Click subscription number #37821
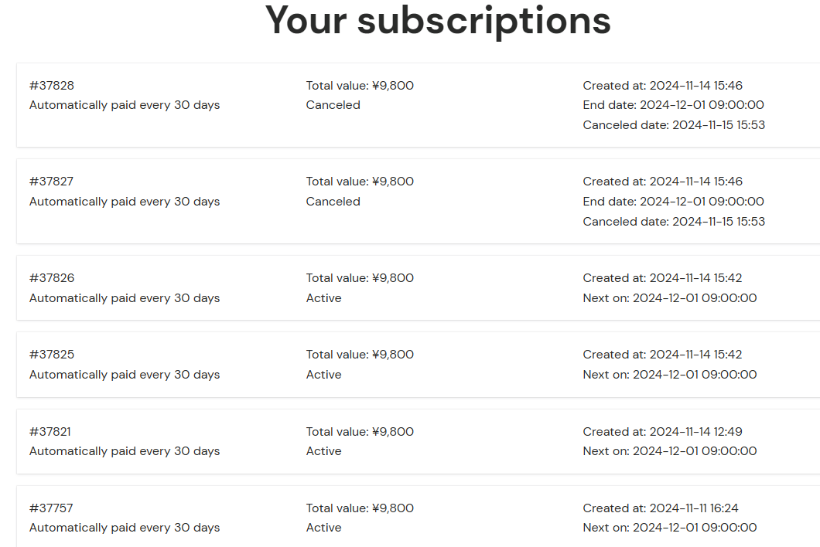 pyautogui.click(x=50, y=432)
